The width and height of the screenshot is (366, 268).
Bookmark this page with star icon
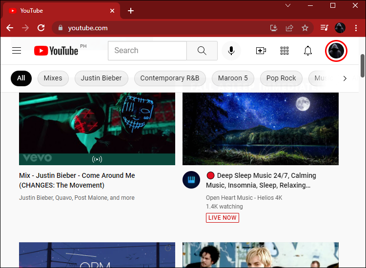(305, 28)
